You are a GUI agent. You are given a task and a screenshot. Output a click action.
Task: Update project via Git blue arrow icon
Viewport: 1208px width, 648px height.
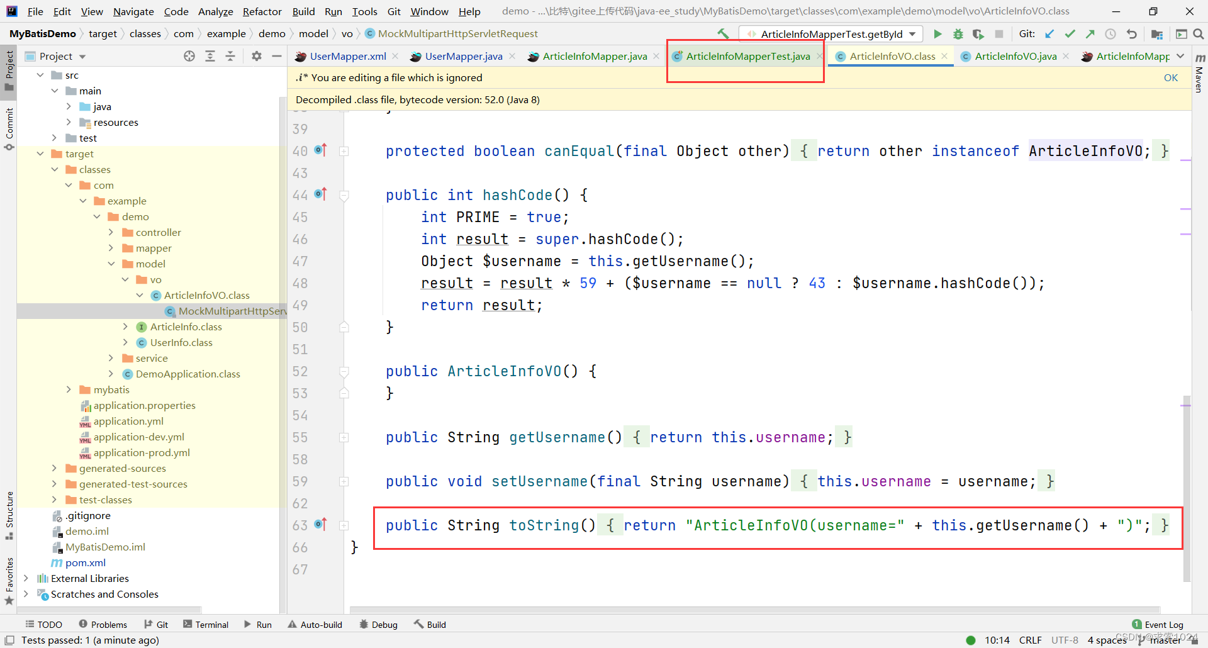[x=1049, y=34]
